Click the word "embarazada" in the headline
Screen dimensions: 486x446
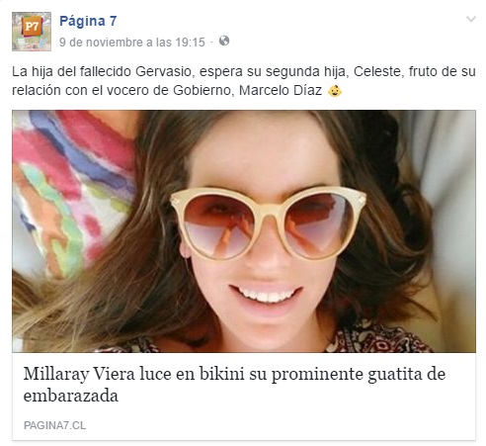pyautogui.click(x=71, y=396)
